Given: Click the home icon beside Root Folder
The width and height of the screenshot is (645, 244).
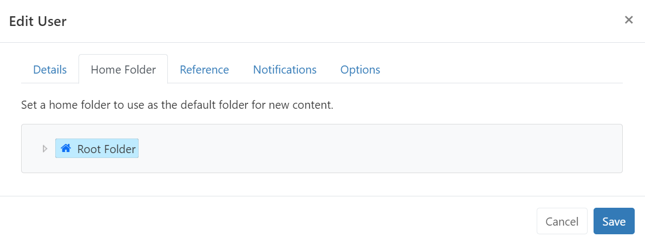Looking at the screenshot, I should 66,148.
